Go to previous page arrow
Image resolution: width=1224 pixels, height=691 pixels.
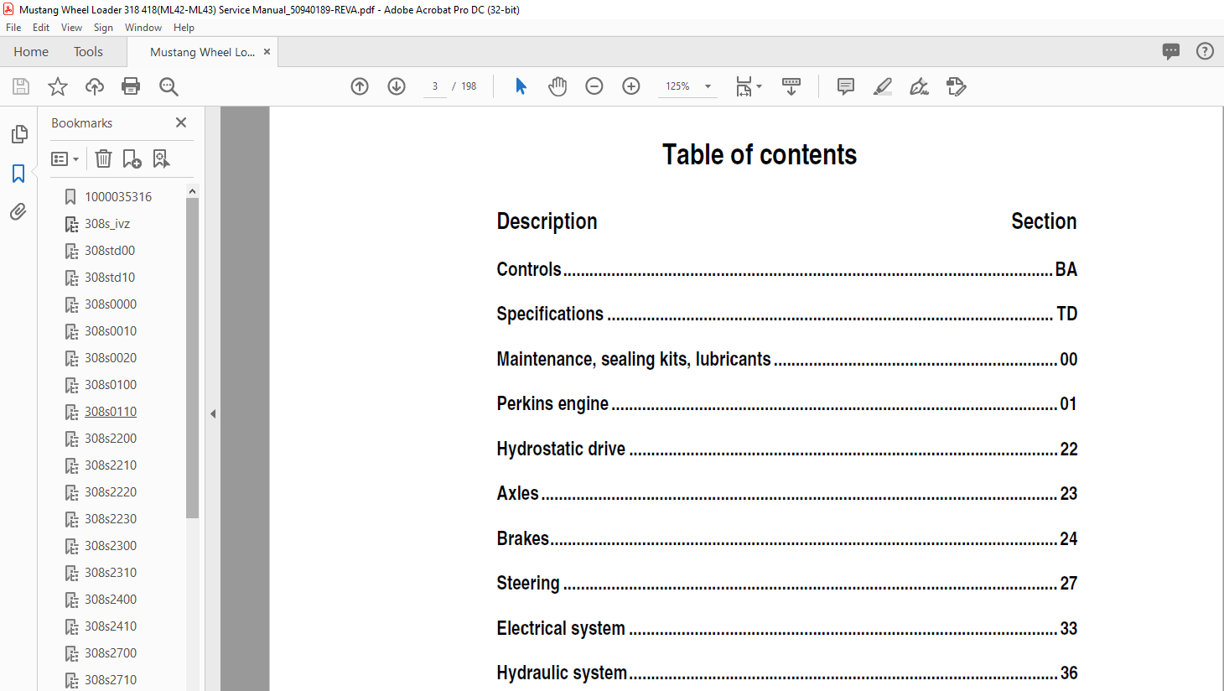tap(360, 86)
